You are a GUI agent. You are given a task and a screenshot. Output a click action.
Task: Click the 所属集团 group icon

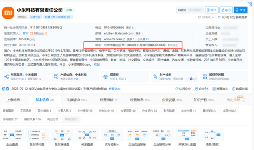pyautogui.click(x=7, y=76)
